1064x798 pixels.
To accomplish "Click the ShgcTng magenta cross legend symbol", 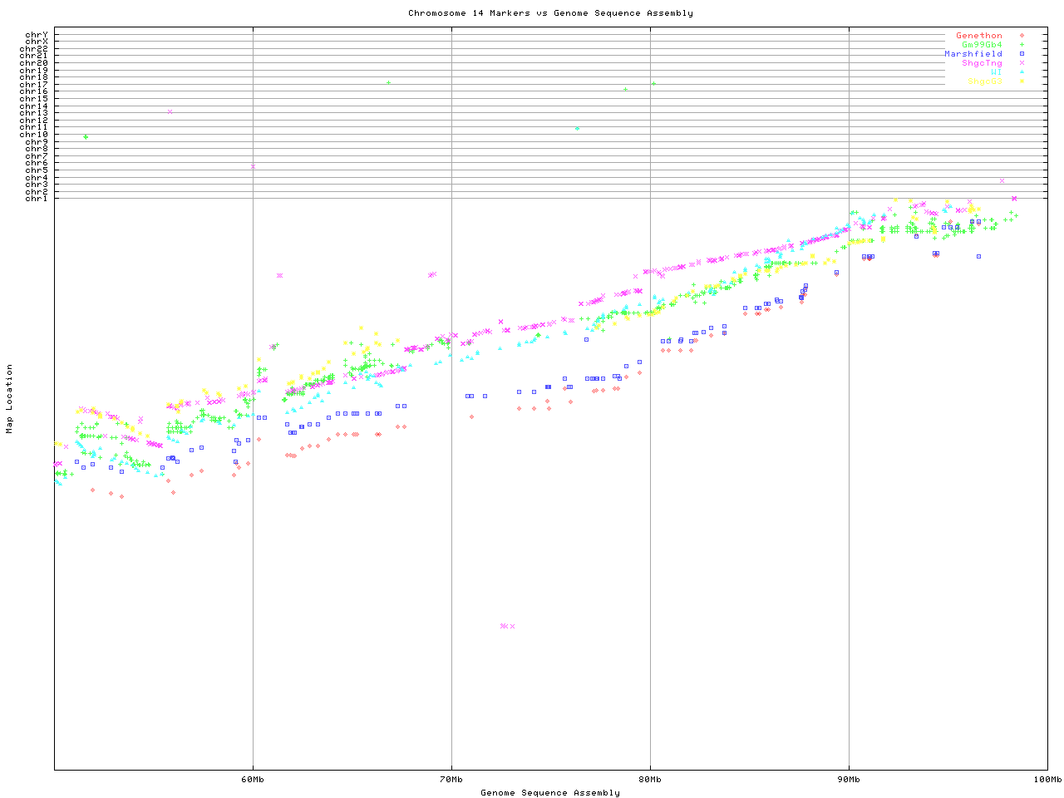I will (1022, 63).
